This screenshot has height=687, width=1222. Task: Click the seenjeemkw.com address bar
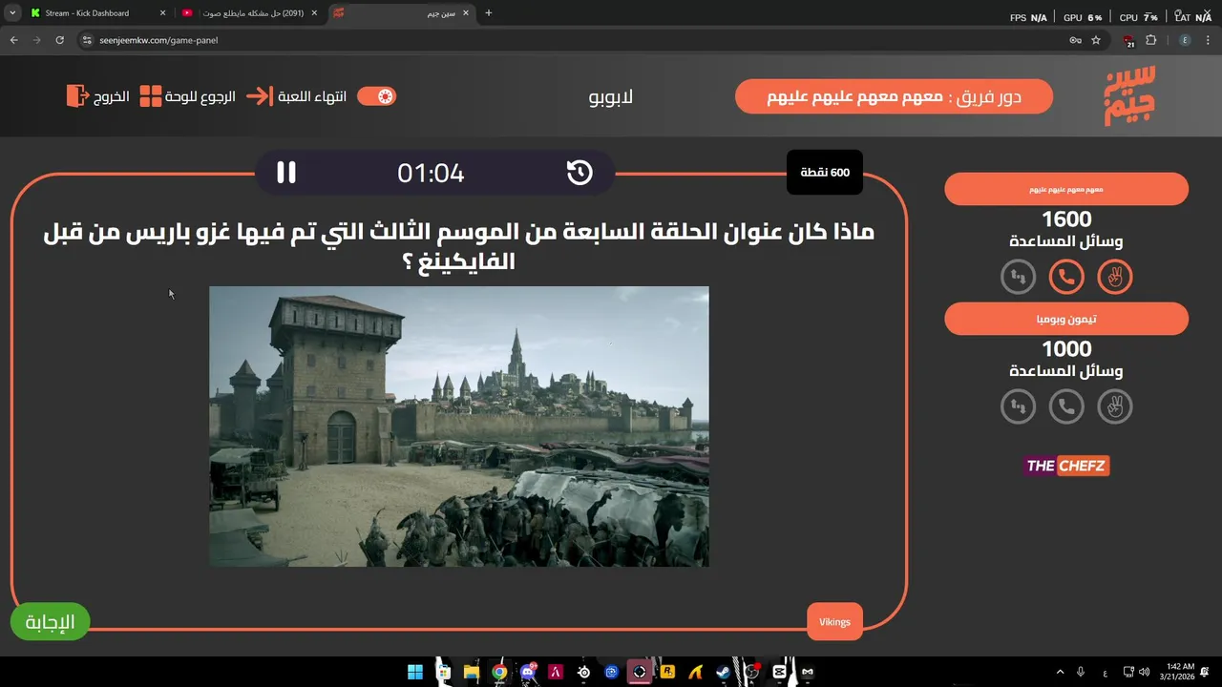point(592,40)
